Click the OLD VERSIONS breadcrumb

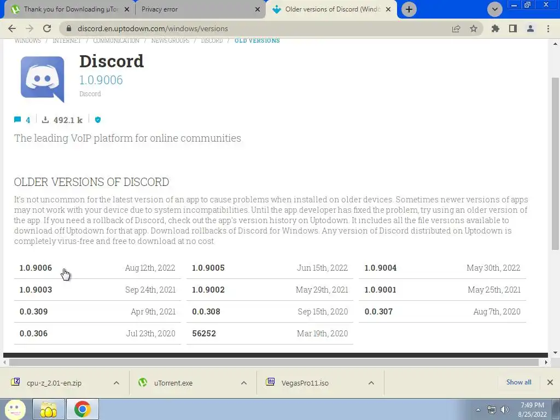[x=257, y=40]
